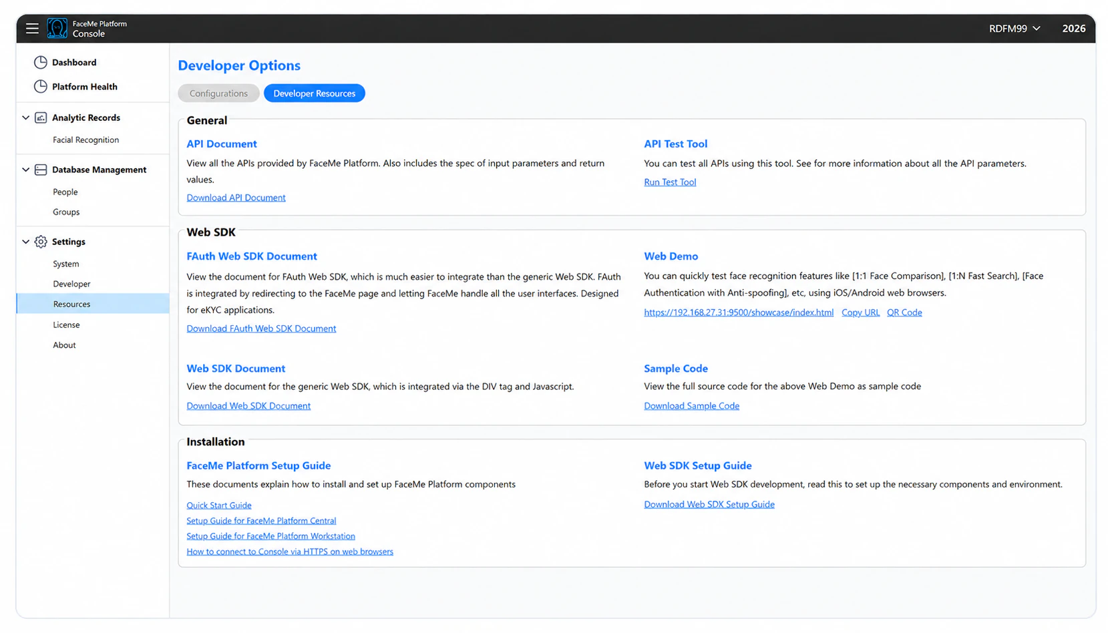Open the Groups database page
The image size is (1108, 633).
[x=66, y=212]
